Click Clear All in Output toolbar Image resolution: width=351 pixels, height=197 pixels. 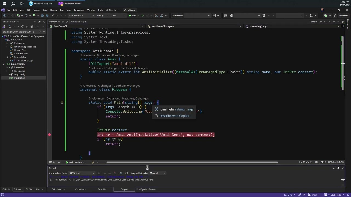[115, 173]
